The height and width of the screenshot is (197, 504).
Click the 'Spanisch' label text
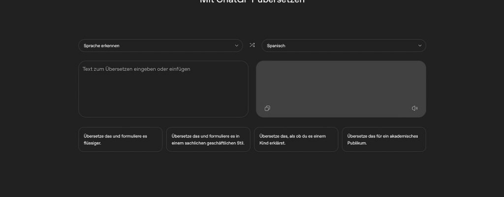(276, 46)
